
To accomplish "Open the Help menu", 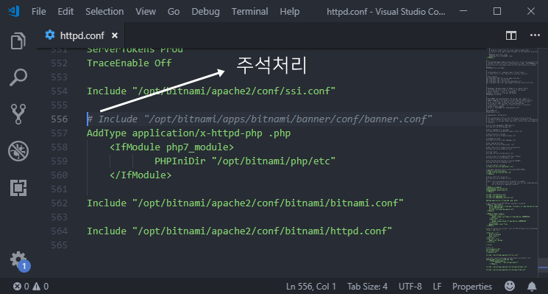I will [289, 12].
